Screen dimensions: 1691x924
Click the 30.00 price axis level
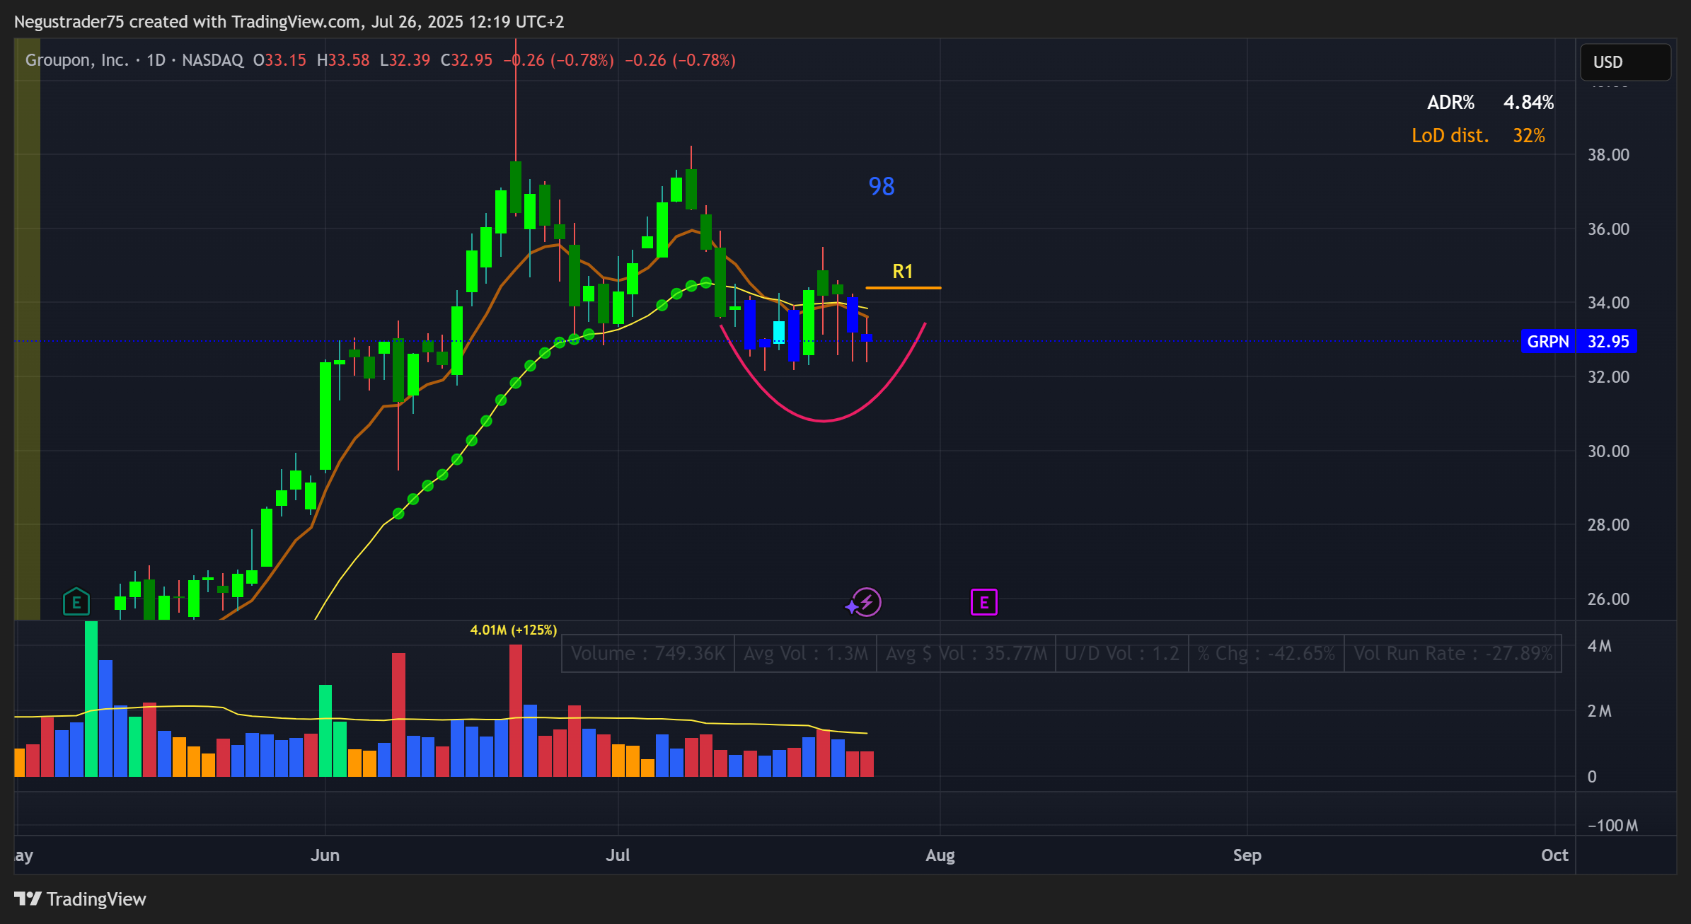pos(1608,451)
